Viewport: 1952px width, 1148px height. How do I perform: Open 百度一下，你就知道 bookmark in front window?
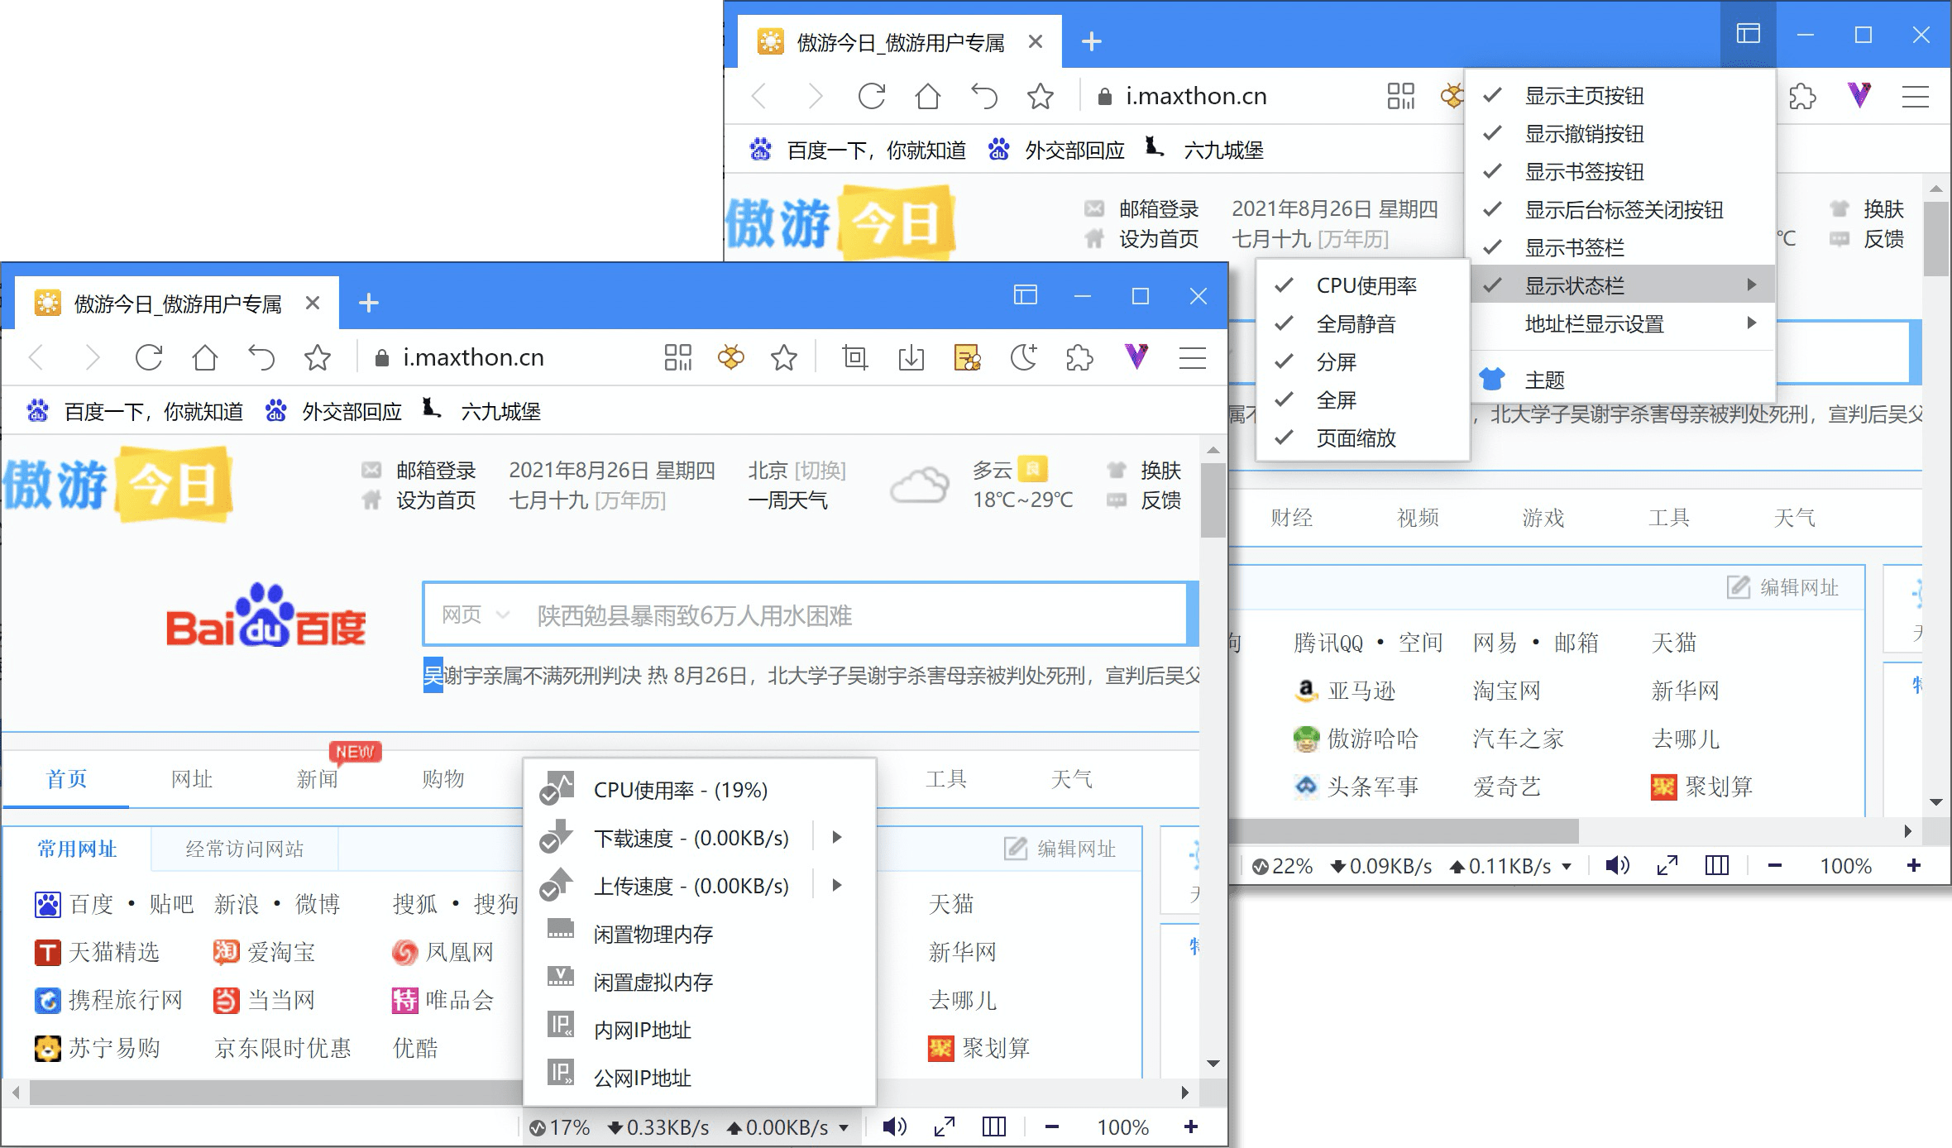(136, 411)
